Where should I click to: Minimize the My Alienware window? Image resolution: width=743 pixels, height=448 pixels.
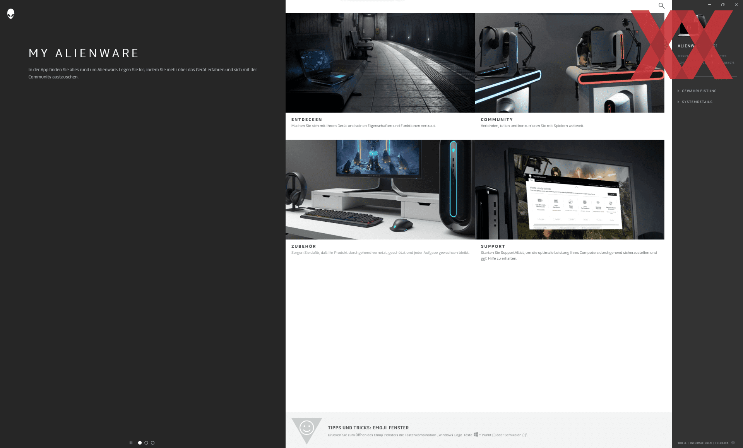710,5
